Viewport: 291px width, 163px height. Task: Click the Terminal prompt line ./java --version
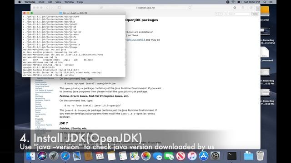coord(48,75)
